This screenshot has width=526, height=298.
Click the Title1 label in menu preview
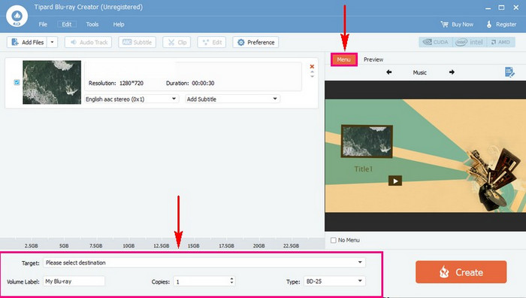(x=363, y=169)
